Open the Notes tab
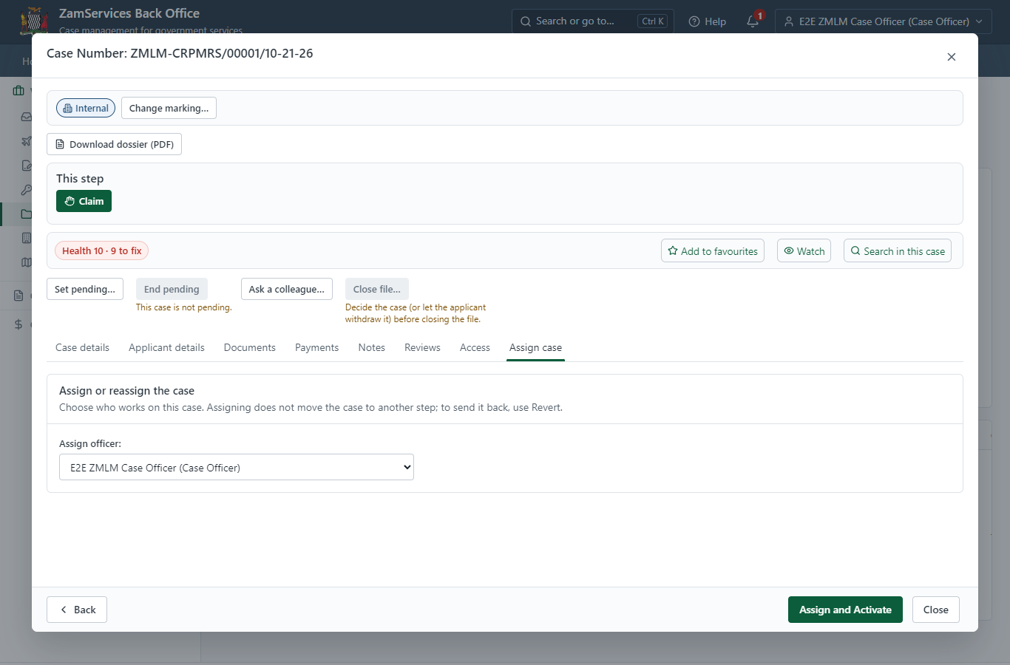 (372, 347)
